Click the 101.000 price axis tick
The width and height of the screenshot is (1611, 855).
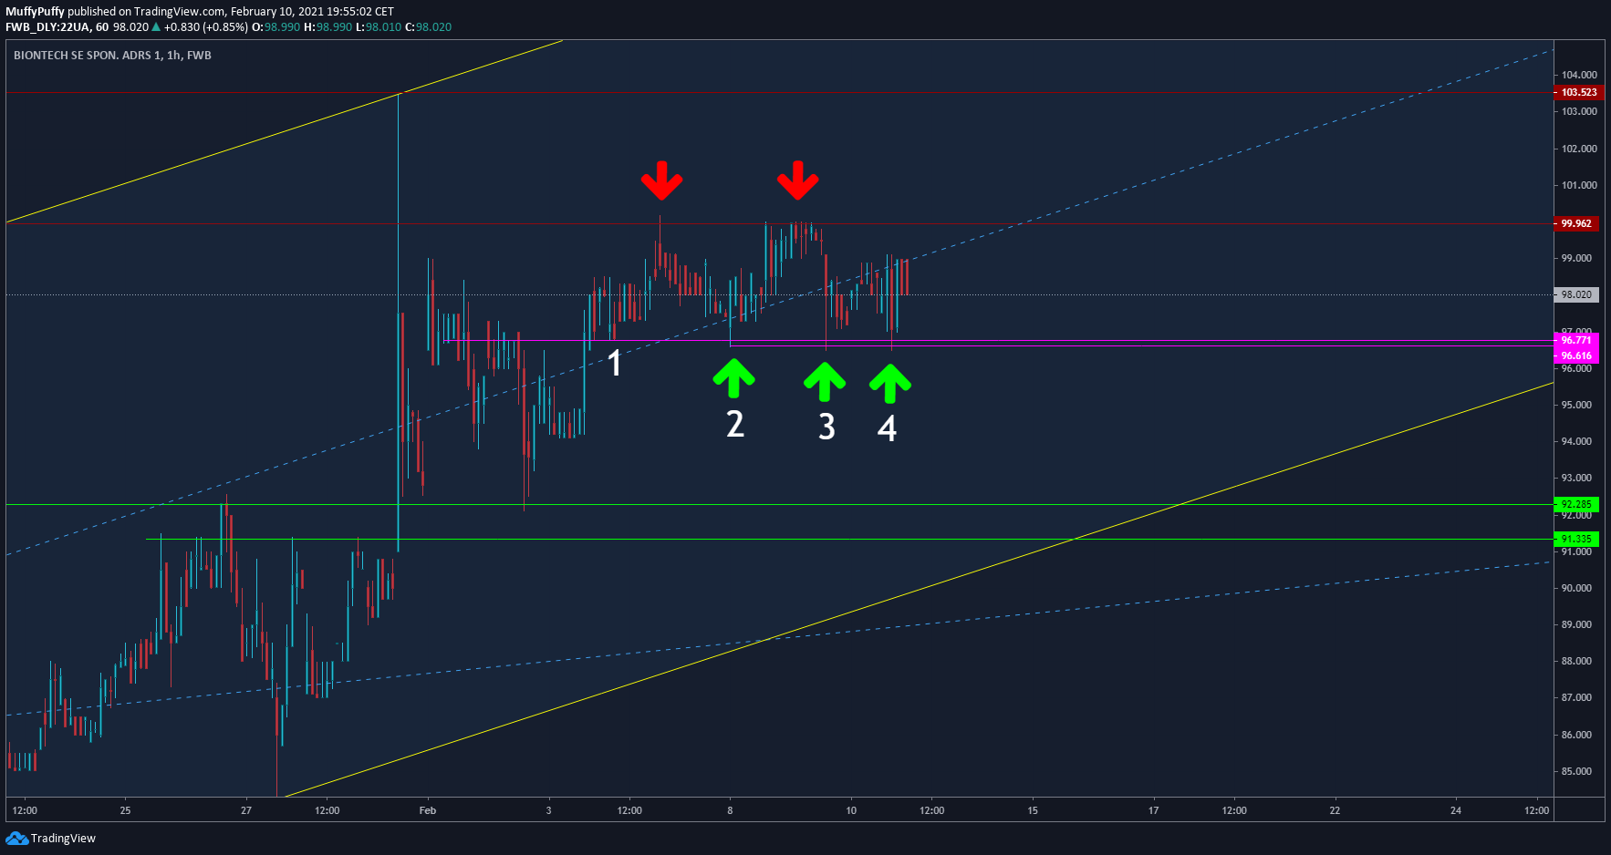1579,185
